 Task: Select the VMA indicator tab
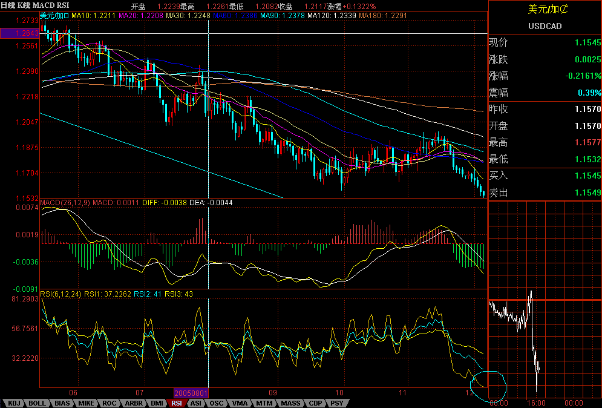(x=240, y=403)
